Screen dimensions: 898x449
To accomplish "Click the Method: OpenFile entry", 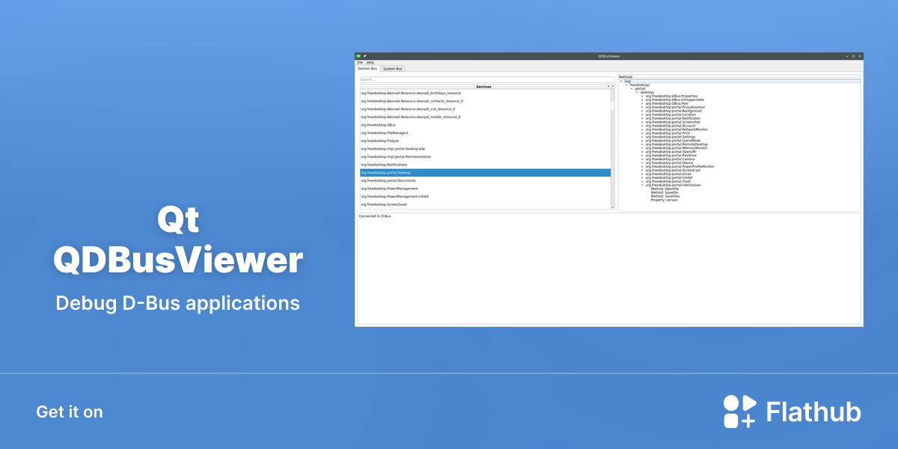I will [x=665, y=189].
